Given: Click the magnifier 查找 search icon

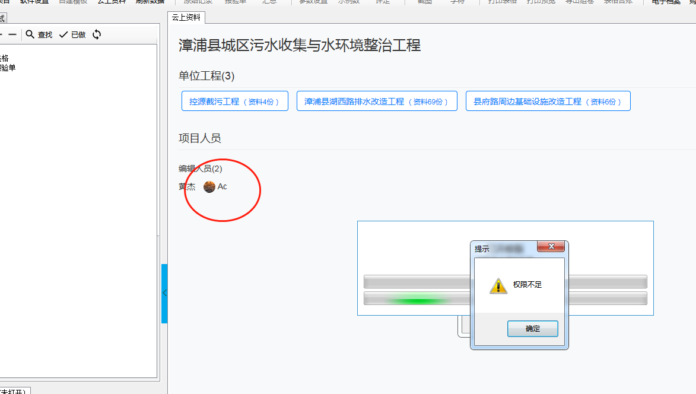Looking at the screenshot, I should pos(30,34).
